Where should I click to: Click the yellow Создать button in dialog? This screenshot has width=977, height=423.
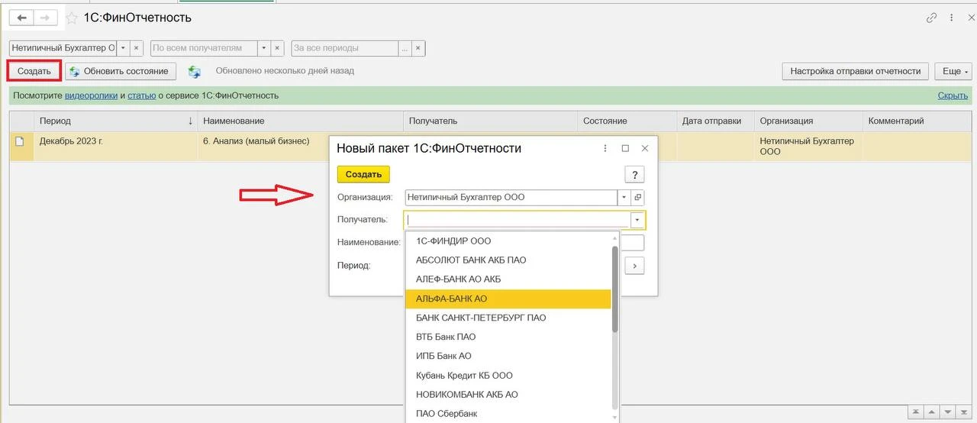(363, 175)
